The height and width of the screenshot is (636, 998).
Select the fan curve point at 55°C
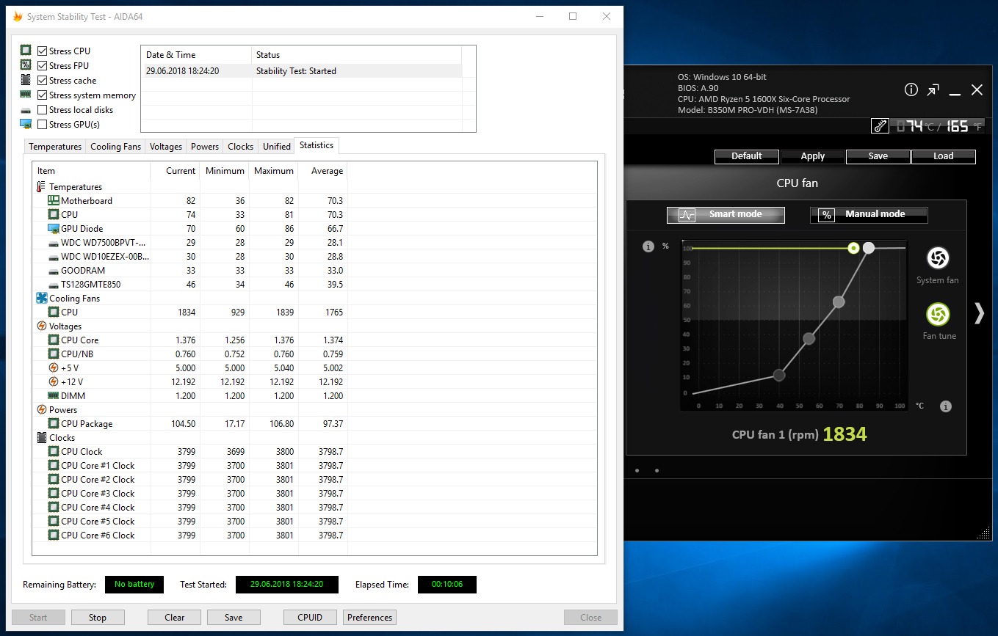[809, 339]
